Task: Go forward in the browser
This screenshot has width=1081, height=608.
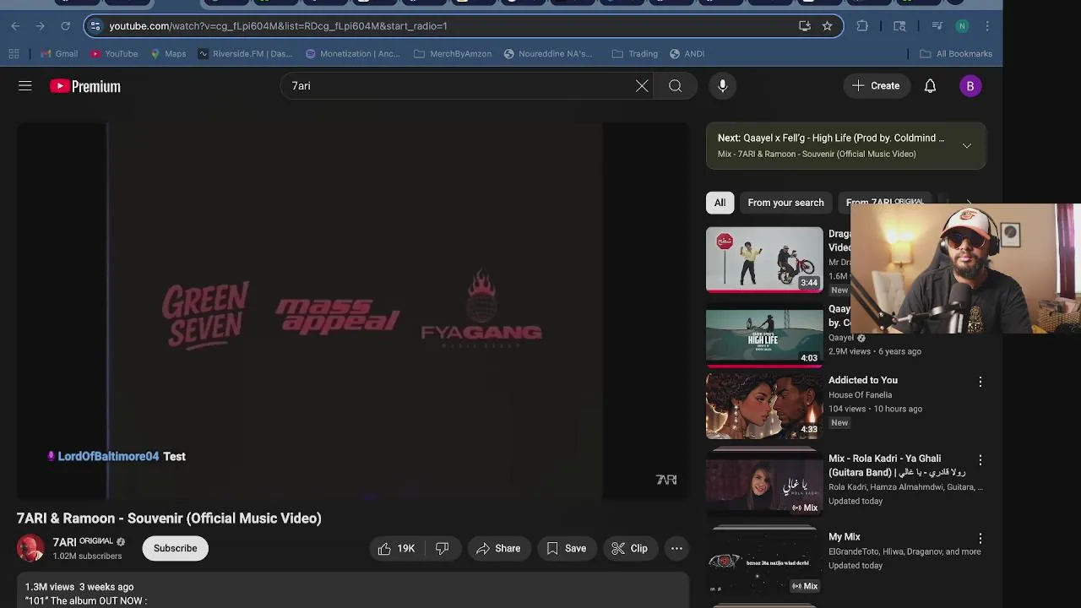Action: coord(40,26)
